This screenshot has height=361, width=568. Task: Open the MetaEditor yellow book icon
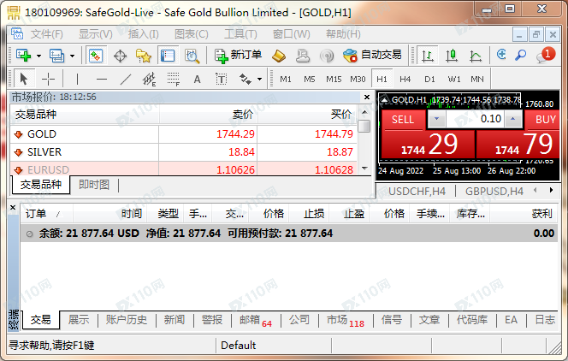point(279,56)
